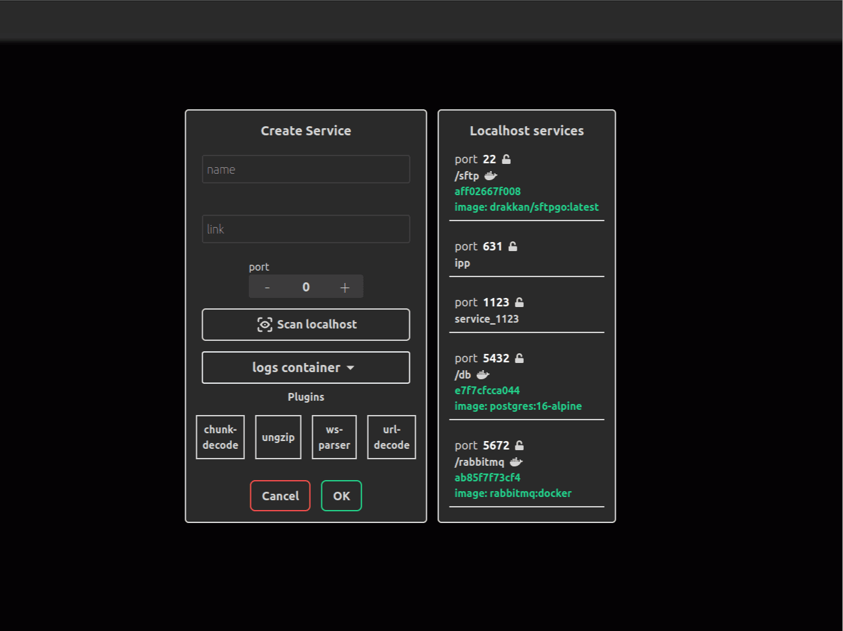
Task: Click the unlock icon beside port 1123
Action: tap(519, 302)
